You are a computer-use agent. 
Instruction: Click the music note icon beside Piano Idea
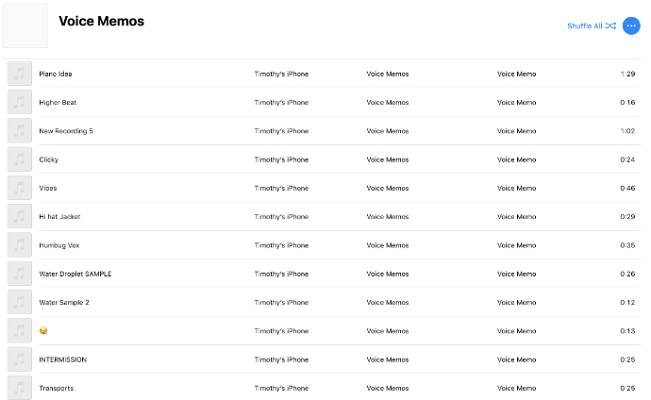click(20, 74)
